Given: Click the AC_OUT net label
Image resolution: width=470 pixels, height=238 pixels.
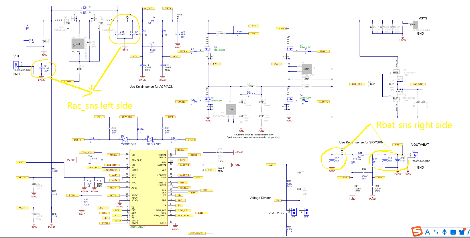Looking at the screenshot, I should [x=148, y=8].
